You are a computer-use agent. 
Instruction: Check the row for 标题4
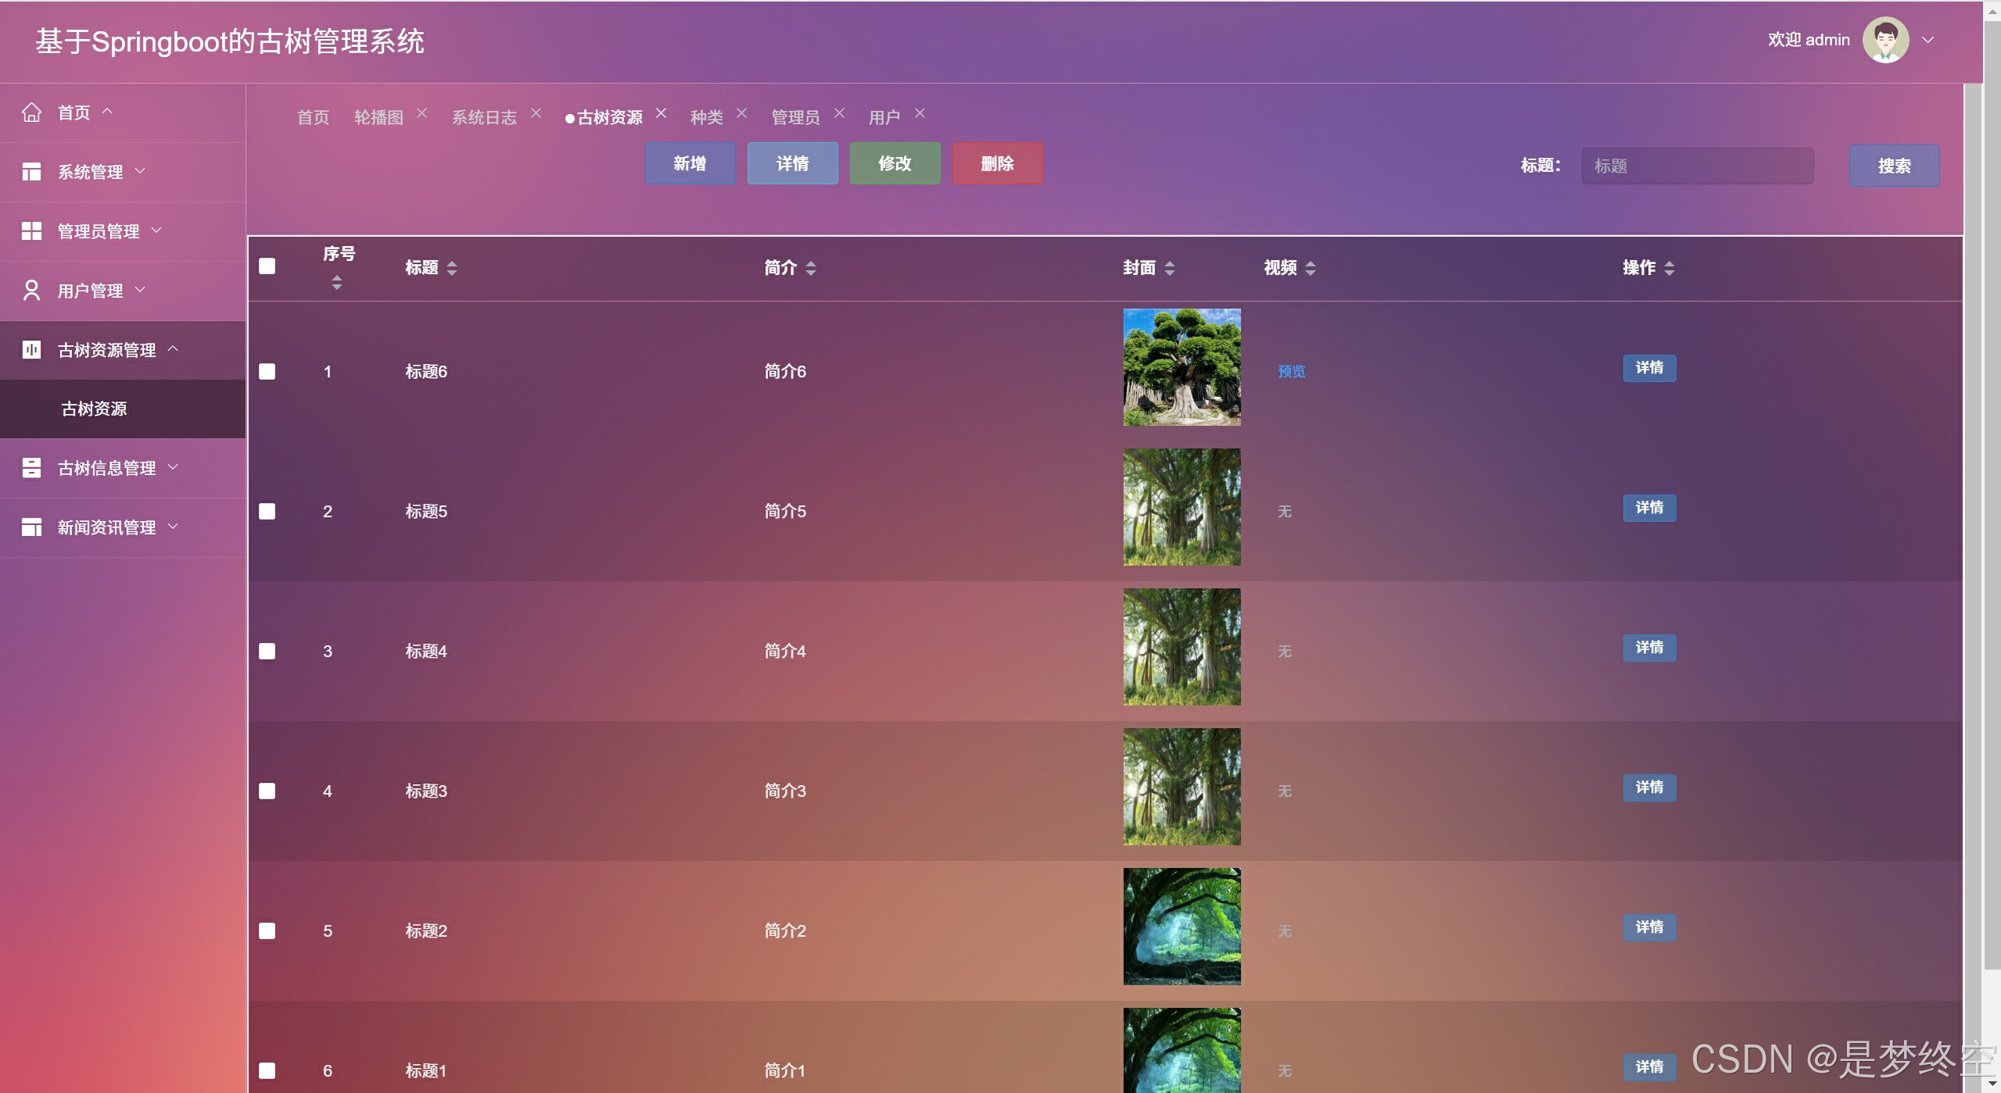click(267, 652)
